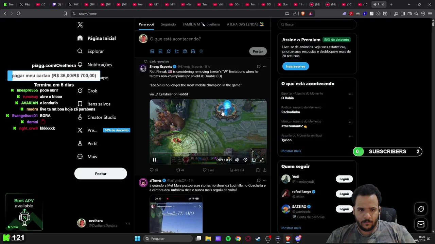The image size is (435, 244).
Task: Open Perfil in the sidebar
Action: coord(87,143)
